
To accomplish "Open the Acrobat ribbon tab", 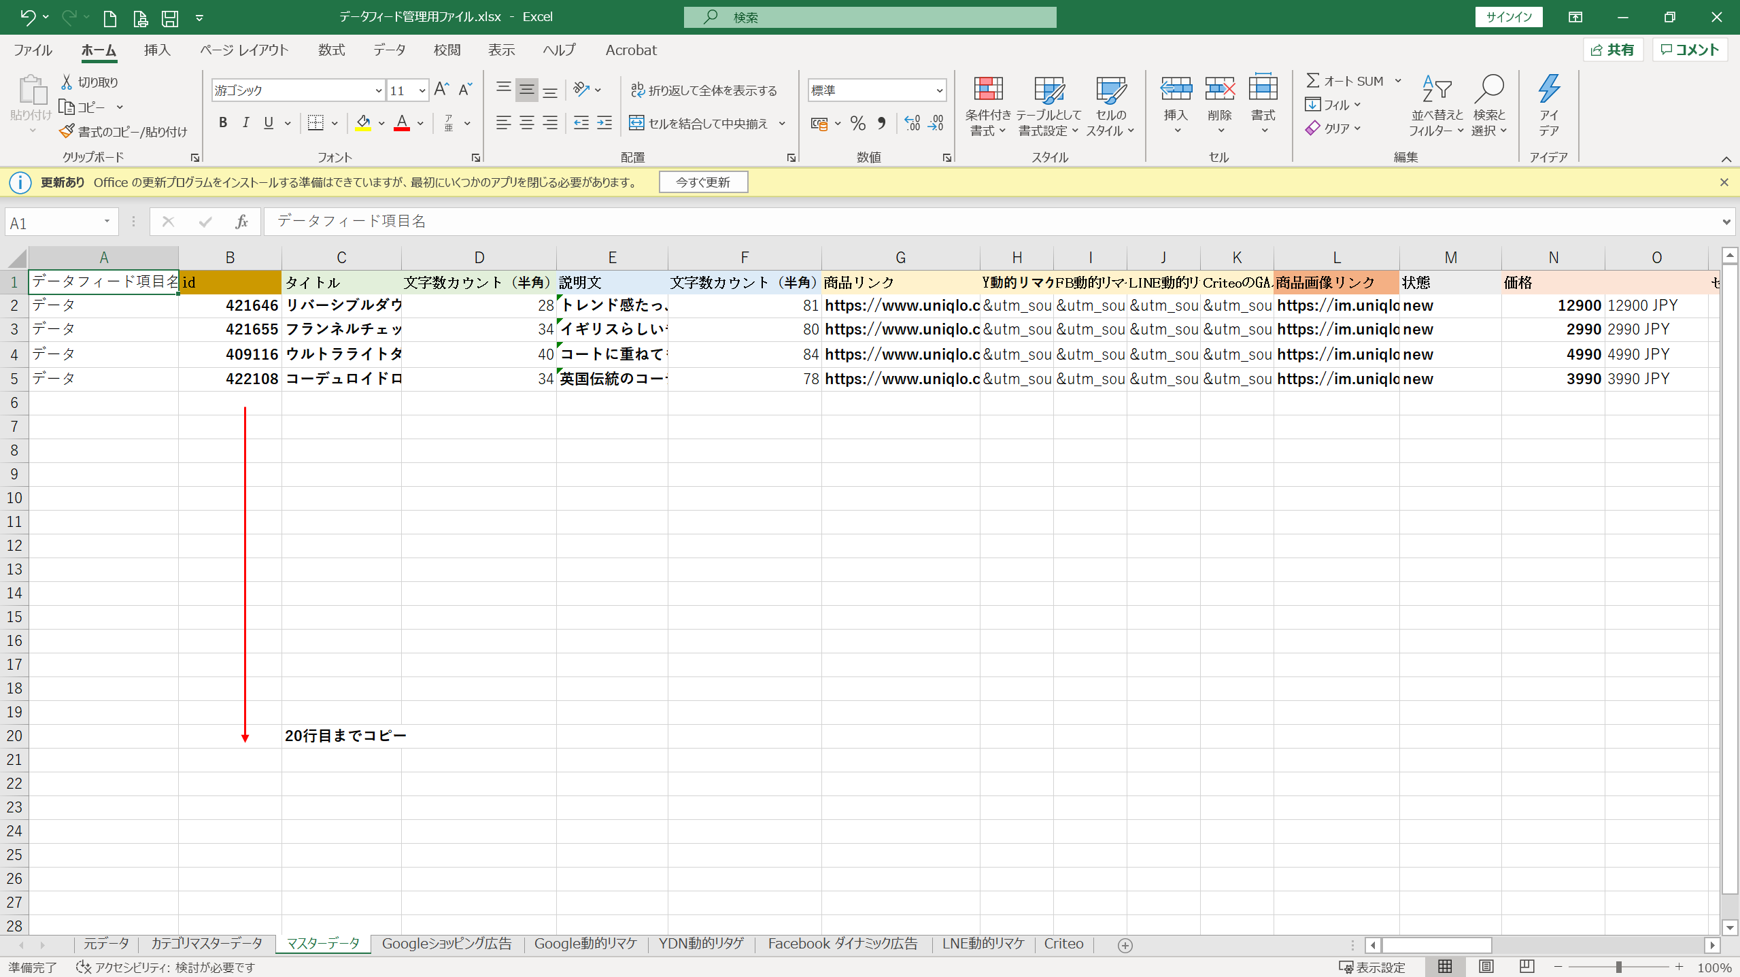I will (x=630, y=50).
